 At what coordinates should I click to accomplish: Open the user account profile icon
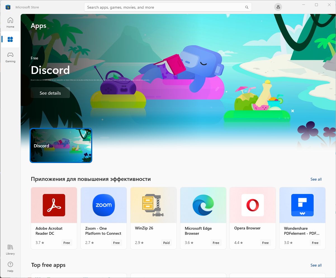pos(278,7)
